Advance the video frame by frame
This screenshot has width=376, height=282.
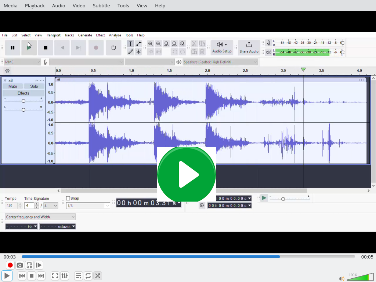click(x=39, y=265)
